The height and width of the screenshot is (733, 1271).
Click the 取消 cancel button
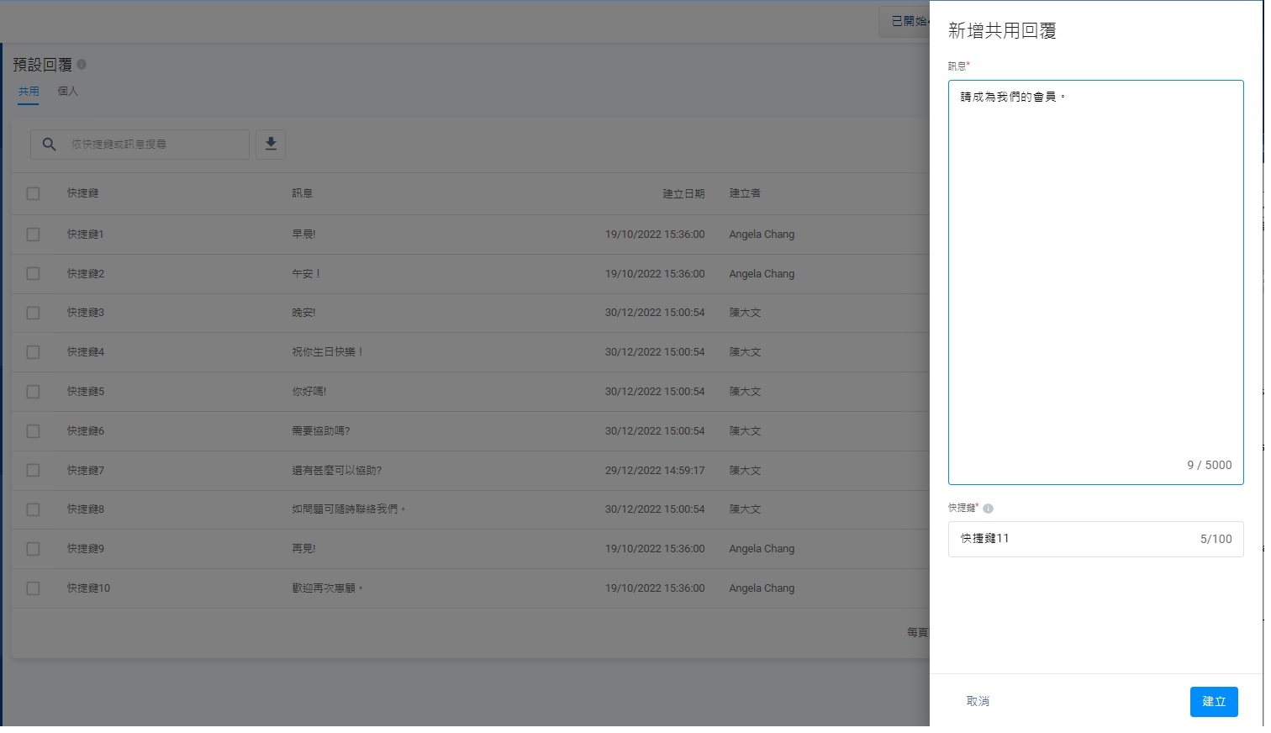pyautogui.click(x=978, y=701)
